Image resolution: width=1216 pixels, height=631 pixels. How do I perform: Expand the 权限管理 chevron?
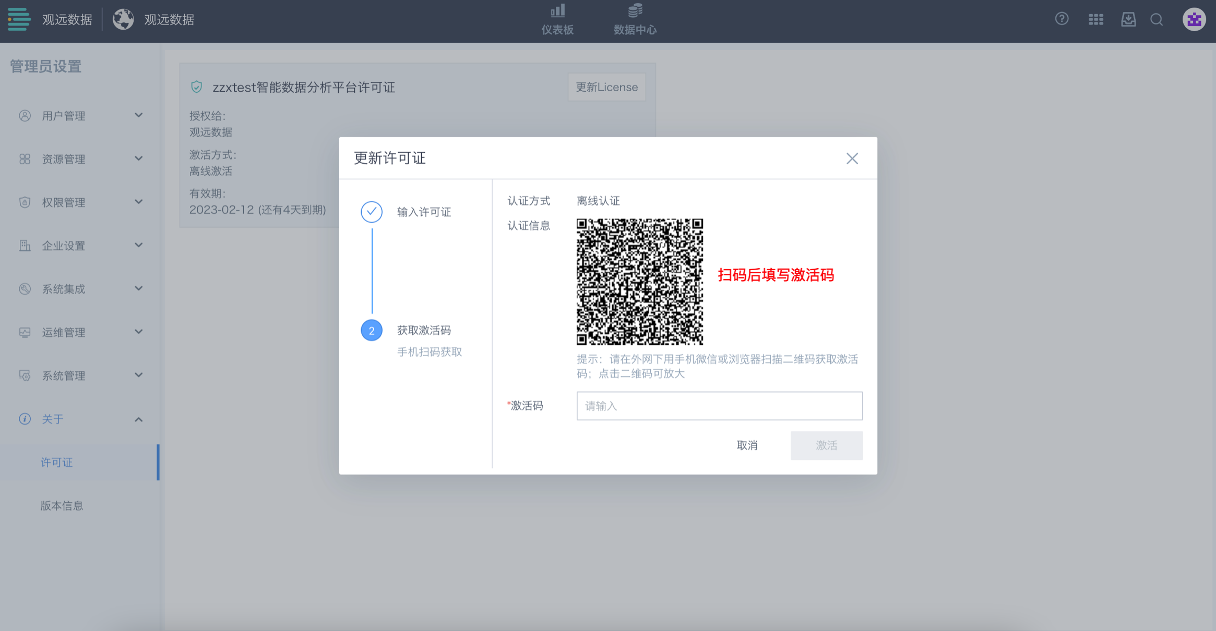click(x=138, y=202)
